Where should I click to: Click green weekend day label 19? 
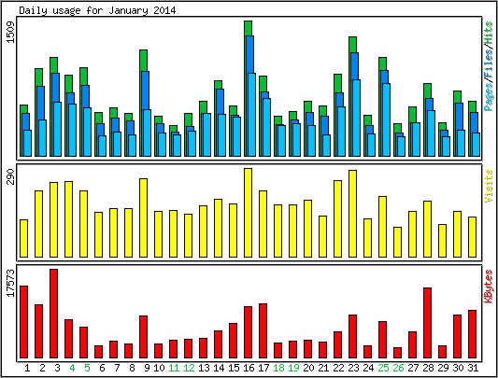293,368
